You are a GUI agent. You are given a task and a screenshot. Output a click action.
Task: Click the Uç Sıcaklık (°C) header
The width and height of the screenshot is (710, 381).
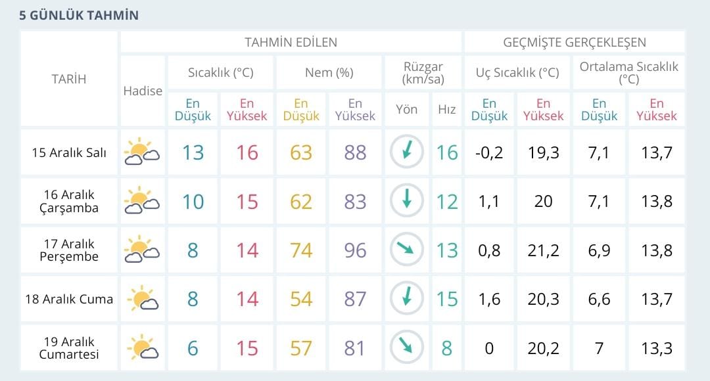[517, 72]
